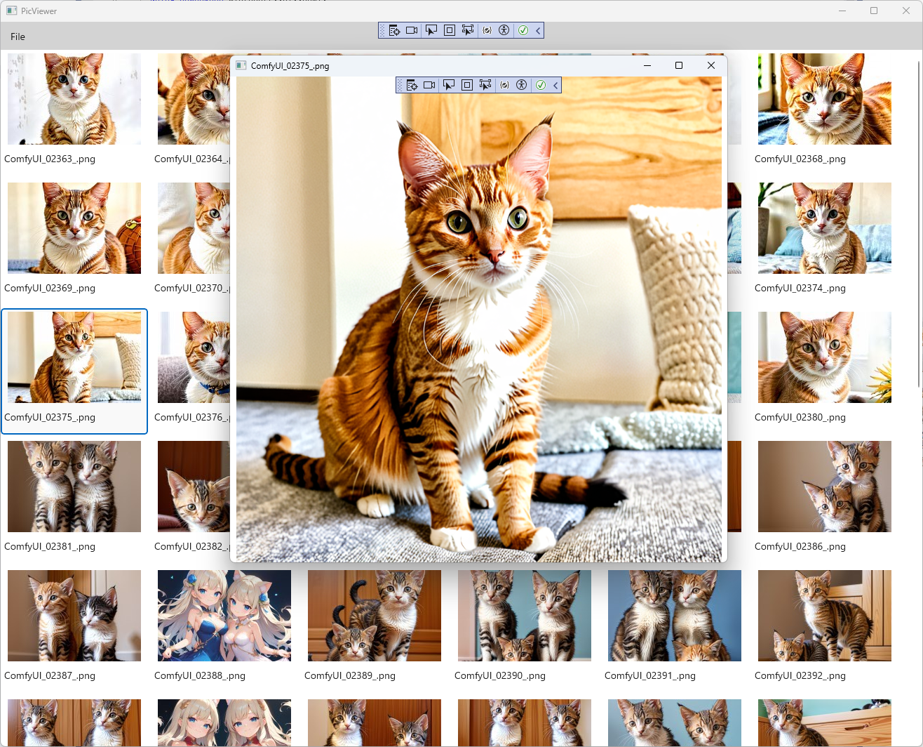Open binding failures icon in image window toolbar
This screenshot has height=747, width=923.
(504, 85)
